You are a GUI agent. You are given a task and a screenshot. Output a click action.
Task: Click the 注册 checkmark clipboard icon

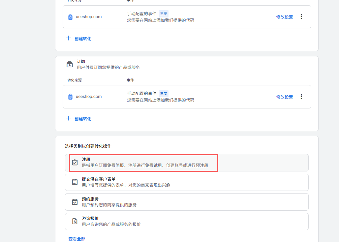click(75, 162)
